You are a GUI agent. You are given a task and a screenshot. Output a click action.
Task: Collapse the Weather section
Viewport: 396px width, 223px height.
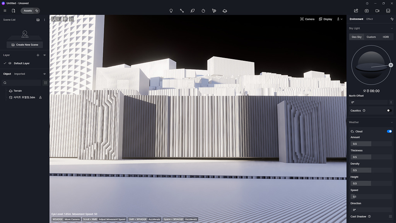392,122
